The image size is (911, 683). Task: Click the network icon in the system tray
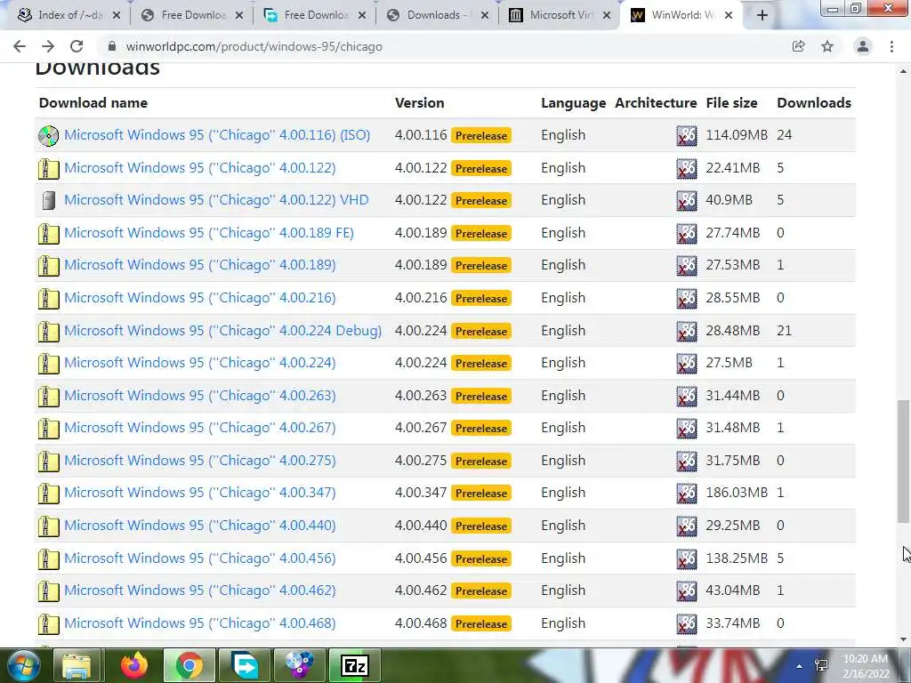(821, 665)
